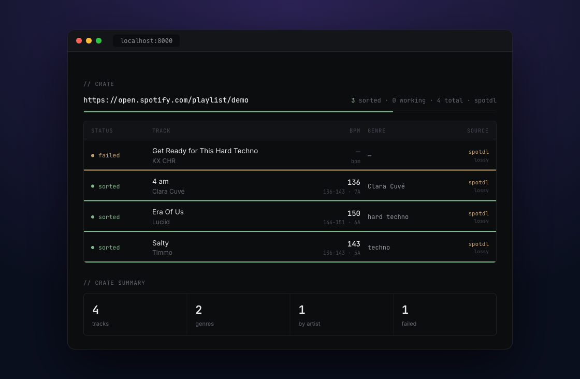Click BPM value 136

pyautogui.click(x=354, y=182)
